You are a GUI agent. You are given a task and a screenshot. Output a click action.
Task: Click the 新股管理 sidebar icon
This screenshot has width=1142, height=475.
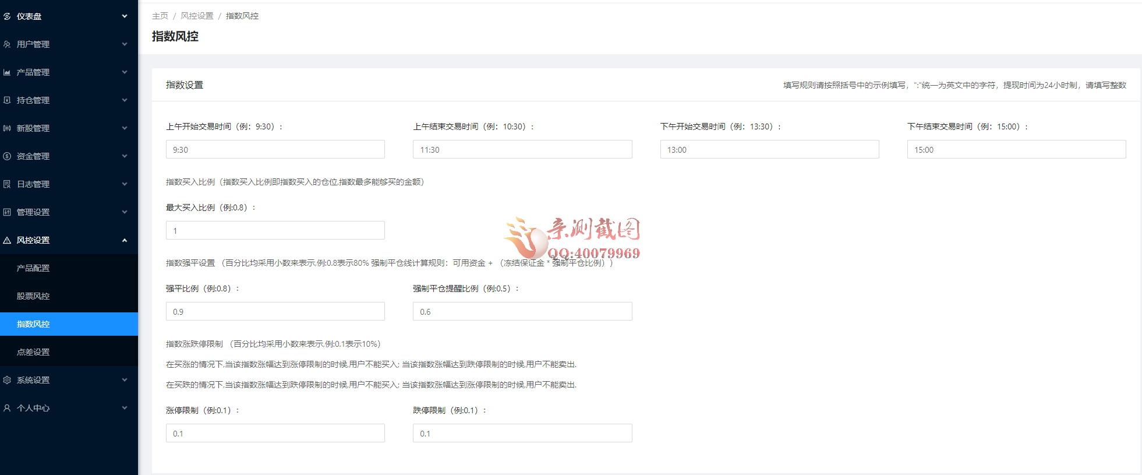7,128
